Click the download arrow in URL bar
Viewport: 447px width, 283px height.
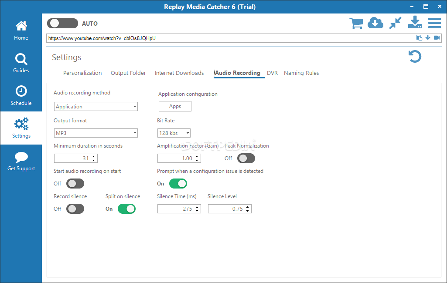428,37
